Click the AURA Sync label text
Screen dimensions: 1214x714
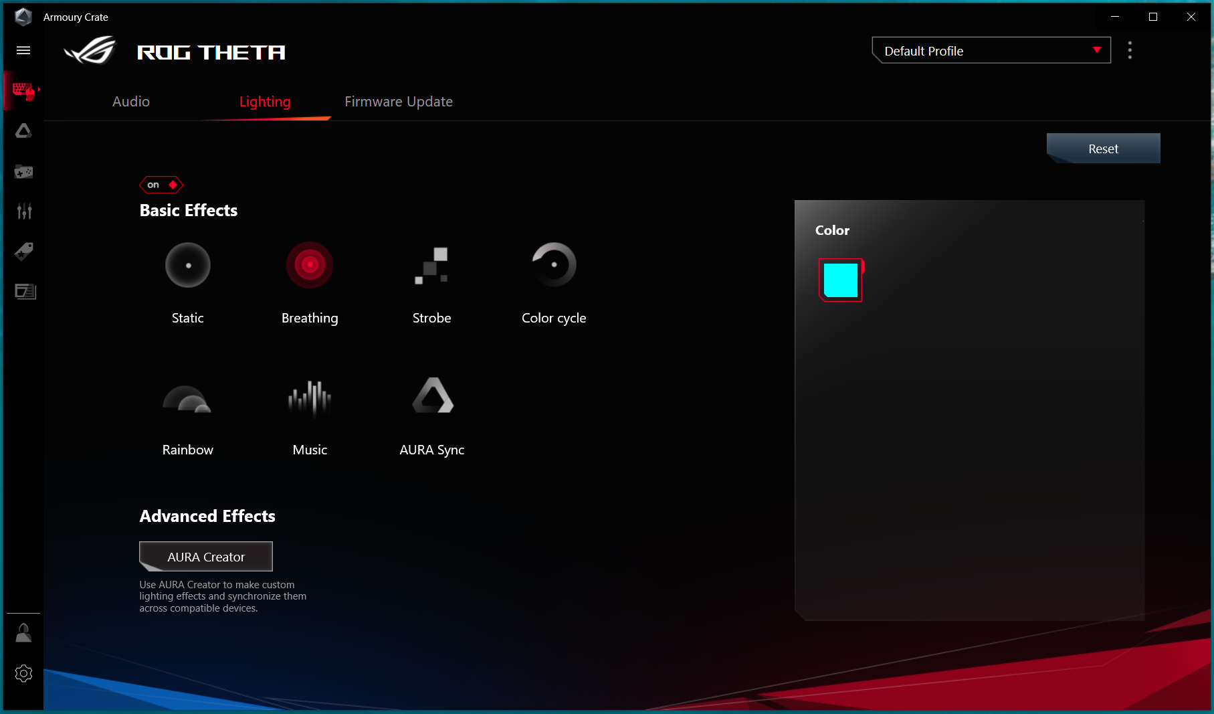click(x=432, y=450)
